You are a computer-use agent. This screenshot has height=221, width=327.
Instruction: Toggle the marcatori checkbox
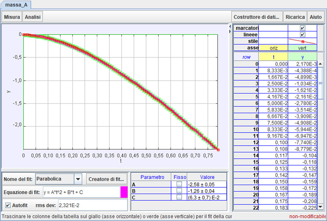point(302,28)
